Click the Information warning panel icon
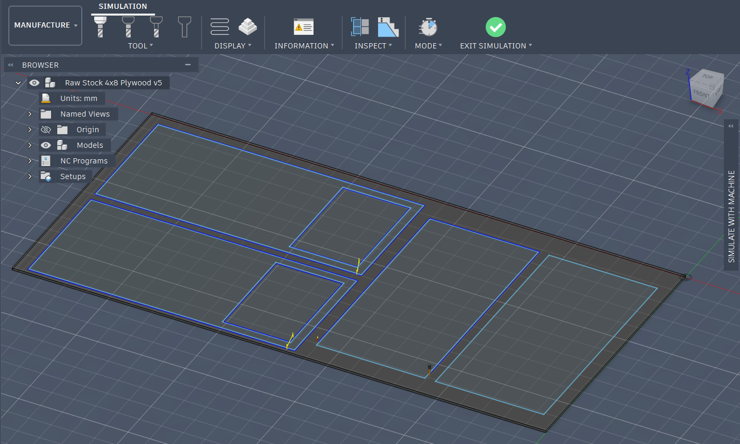The image size is (740, 444). point(304,27)
